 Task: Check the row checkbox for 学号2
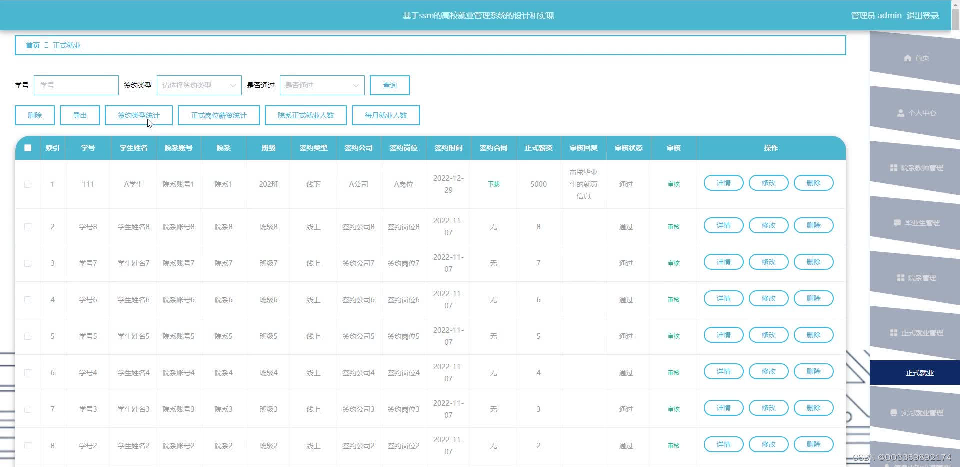[28, 446]
